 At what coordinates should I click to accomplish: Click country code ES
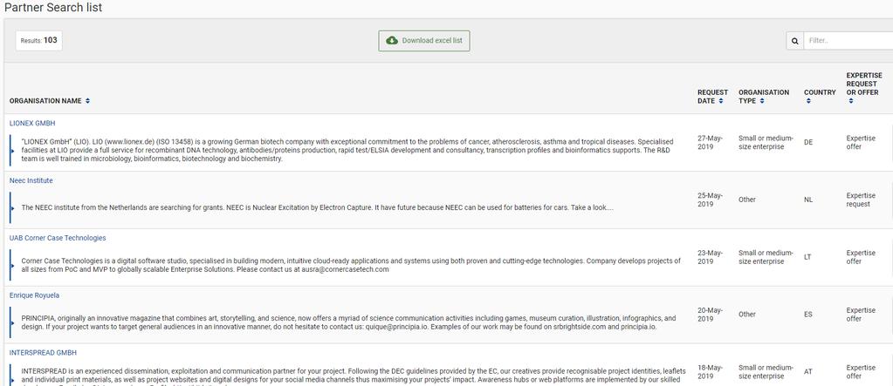click(x=808, y=315)
